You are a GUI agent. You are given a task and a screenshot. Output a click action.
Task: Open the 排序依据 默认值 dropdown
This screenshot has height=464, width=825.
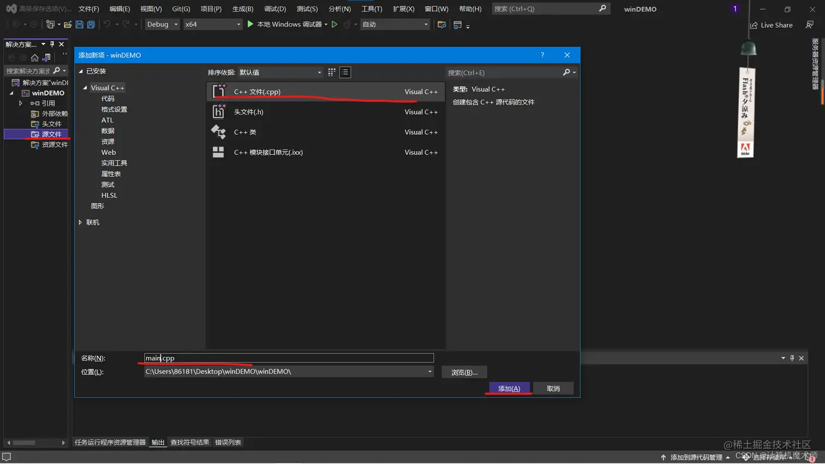click(281, 72)
